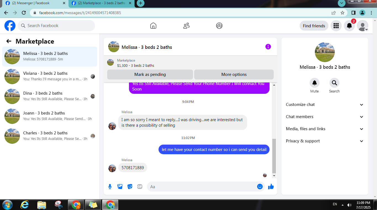Click the 'let me have your contact number' message
This screenshot has width=377, height=210.
(x=214, y=149)
